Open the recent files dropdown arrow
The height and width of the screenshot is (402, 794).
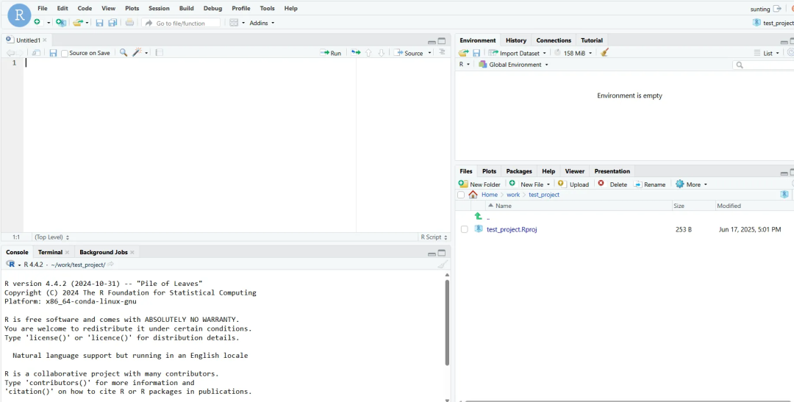pyautogui.click(x=87, y=23)
